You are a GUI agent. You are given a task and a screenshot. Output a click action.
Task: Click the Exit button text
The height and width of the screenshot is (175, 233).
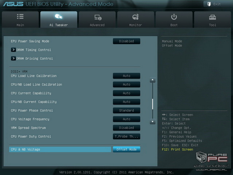click(x=217, y=4)
